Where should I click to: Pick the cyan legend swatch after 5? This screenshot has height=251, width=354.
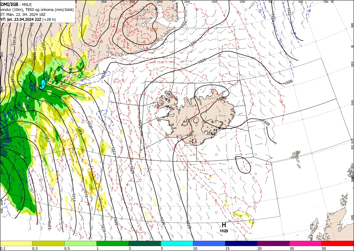click(177, 243)
